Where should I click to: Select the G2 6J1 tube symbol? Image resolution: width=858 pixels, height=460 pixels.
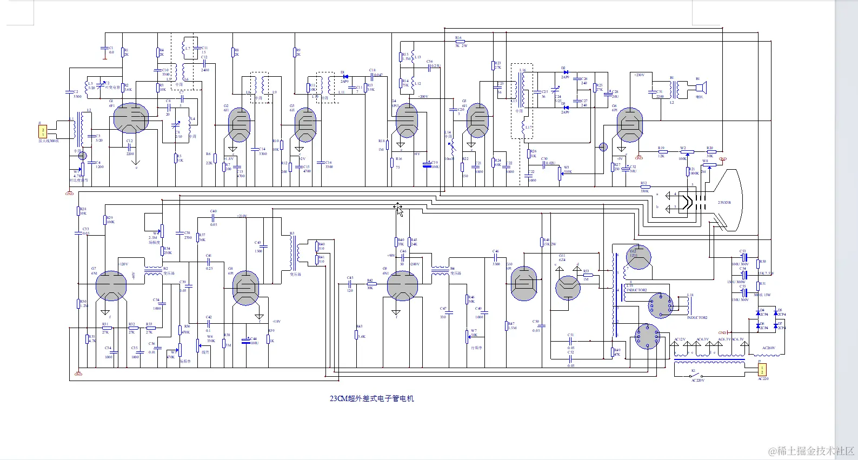239,125
